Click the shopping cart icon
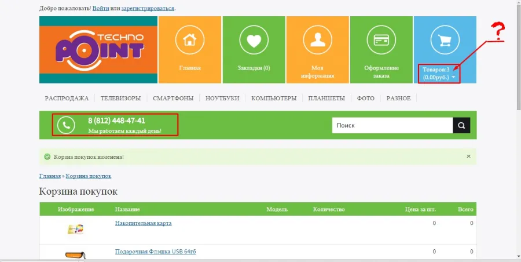521x262 pixels. (x=445, y=40)
